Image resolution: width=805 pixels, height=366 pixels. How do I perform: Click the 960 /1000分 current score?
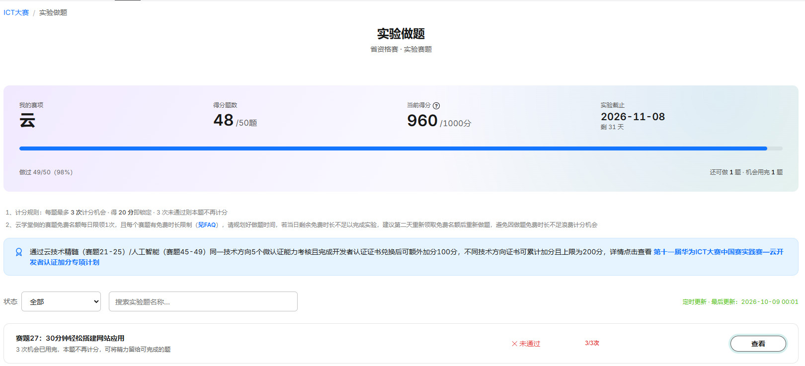439,121
